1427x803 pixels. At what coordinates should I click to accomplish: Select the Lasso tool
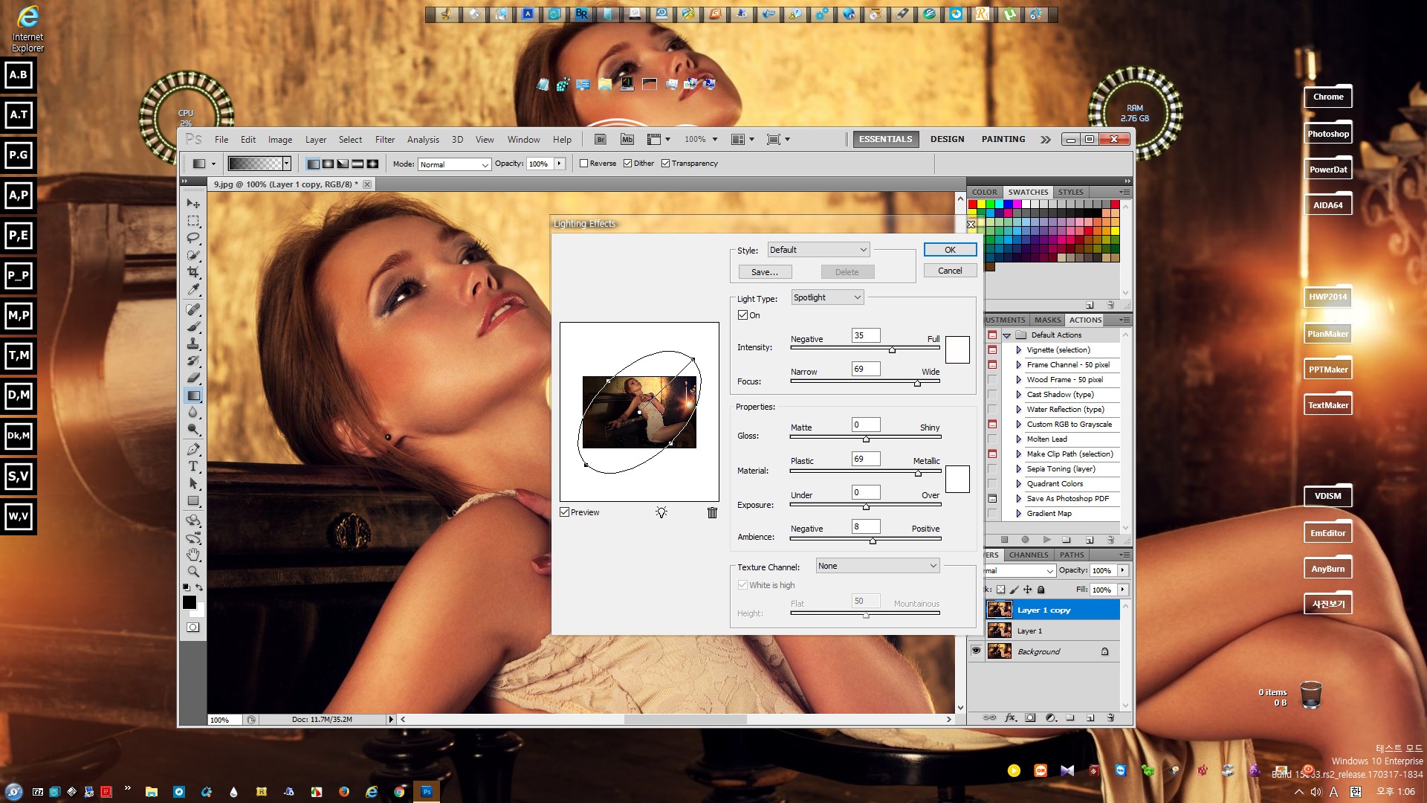(193, 238)
